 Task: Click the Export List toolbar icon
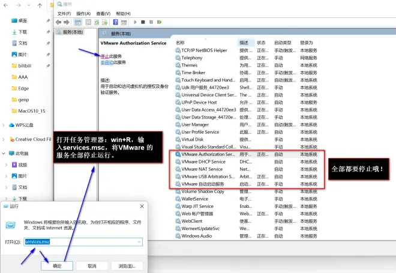pos(105,22)
